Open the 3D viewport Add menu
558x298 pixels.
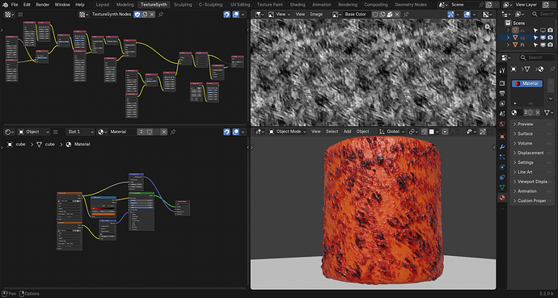click(347, 132)
